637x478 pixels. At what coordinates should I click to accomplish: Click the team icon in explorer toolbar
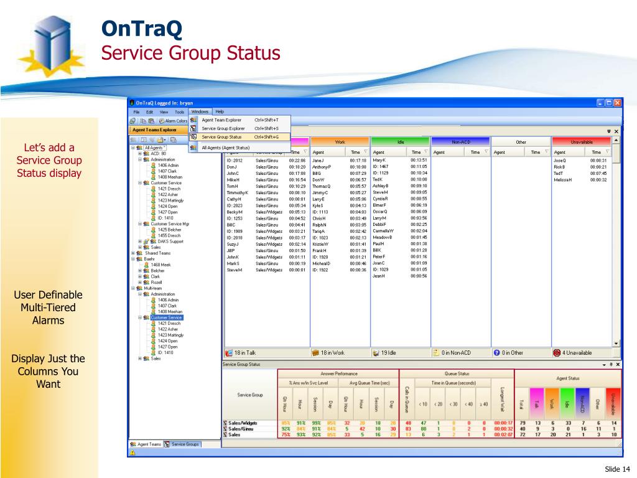click(x=133, y=140)
